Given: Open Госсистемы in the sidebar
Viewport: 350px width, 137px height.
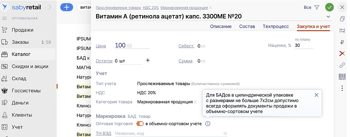Looking at the screenshot, I should pyautogui.click(x=26, y=91).
